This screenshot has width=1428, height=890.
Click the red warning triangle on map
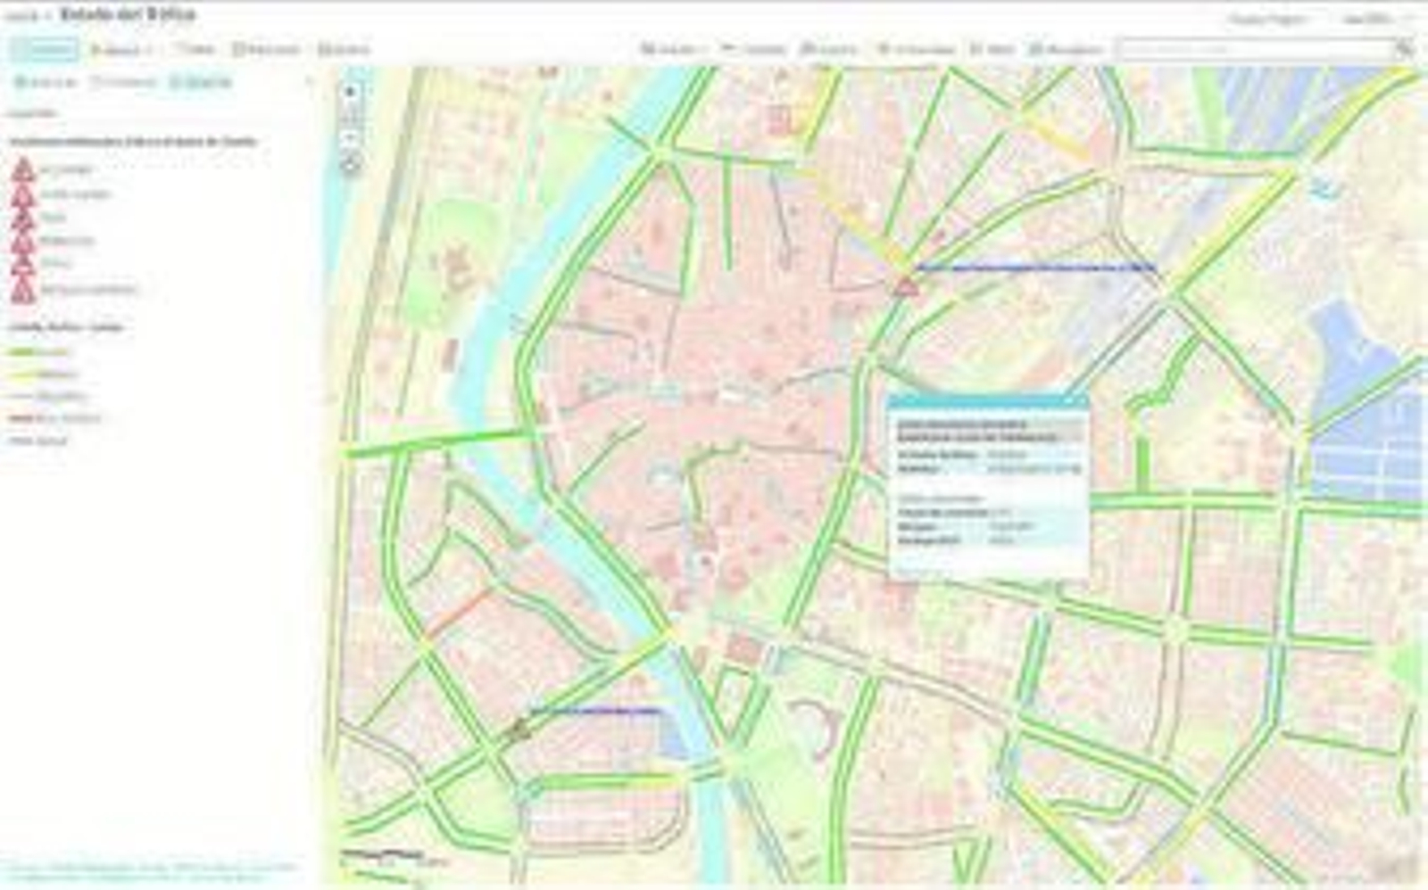[906, 287]
